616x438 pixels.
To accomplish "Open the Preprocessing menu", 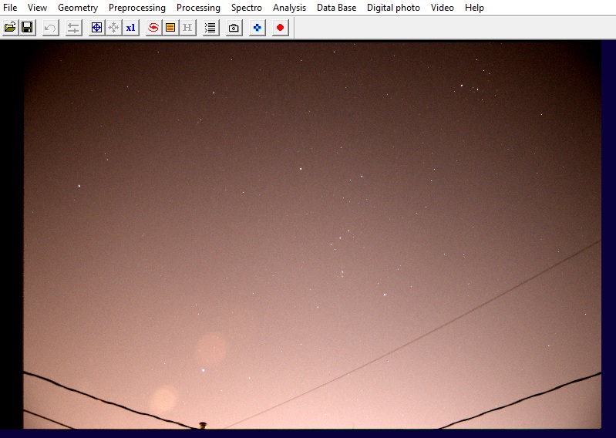I will [x=136, y=8].
